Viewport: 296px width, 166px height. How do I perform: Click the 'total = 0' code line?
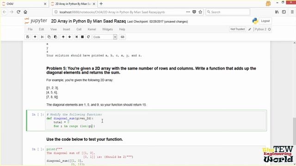coord(61,122)
